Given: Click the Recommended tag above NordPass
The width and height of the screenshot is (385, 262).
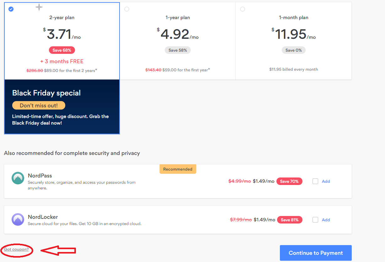Looking at the screenshot, I should point(178,169).
